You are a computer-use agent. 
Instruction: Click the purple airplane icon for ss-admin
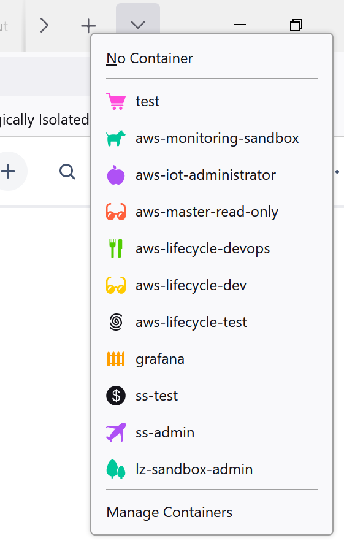(x=116, y=432)
